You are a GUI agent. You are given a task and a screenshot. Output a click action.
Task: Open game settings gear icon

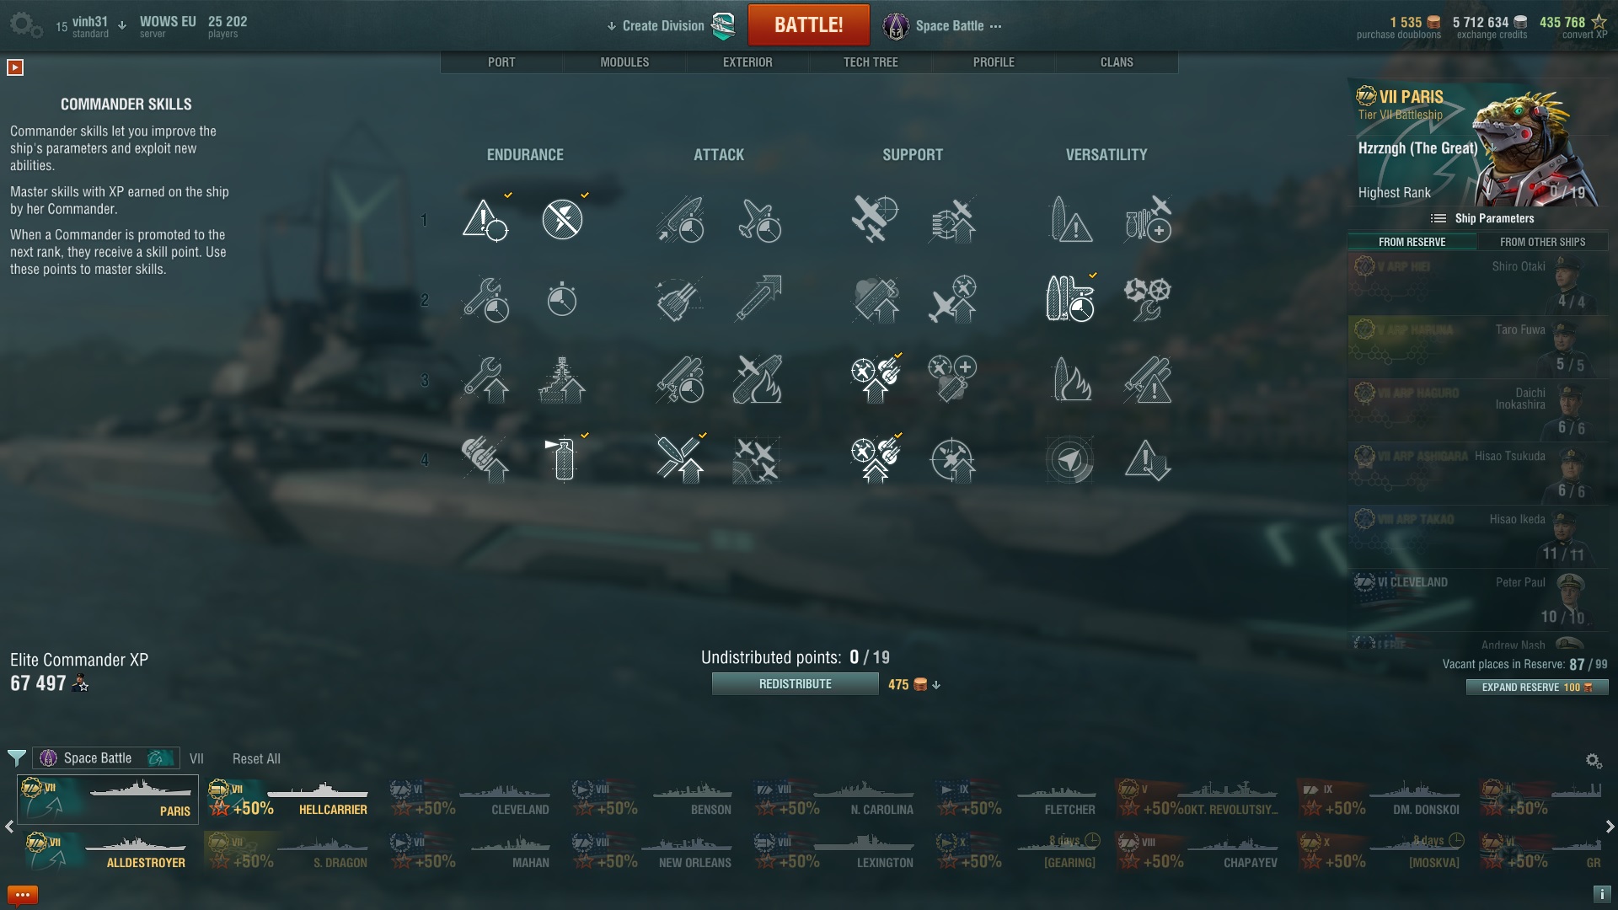(x=25, y=25)
